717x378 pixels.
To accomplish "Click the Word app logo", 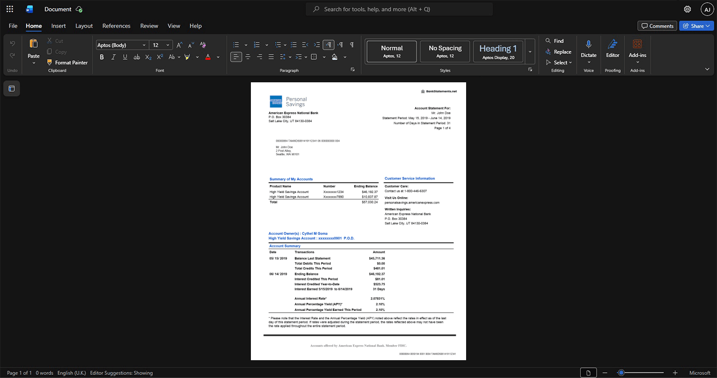I will click(30, 9).
